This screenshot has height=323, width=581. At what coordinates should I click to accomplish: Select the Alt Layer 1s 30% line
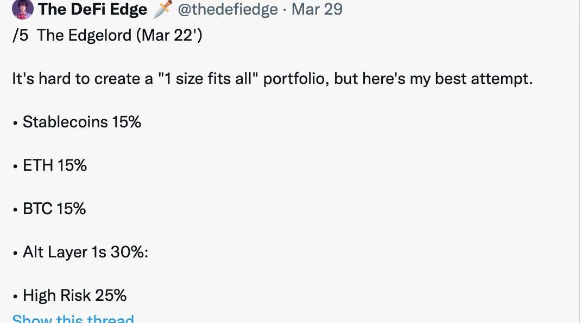tap(80, 253)
